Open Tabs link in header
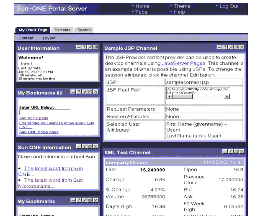The image size is (255, 216). [x=141, y=12]
